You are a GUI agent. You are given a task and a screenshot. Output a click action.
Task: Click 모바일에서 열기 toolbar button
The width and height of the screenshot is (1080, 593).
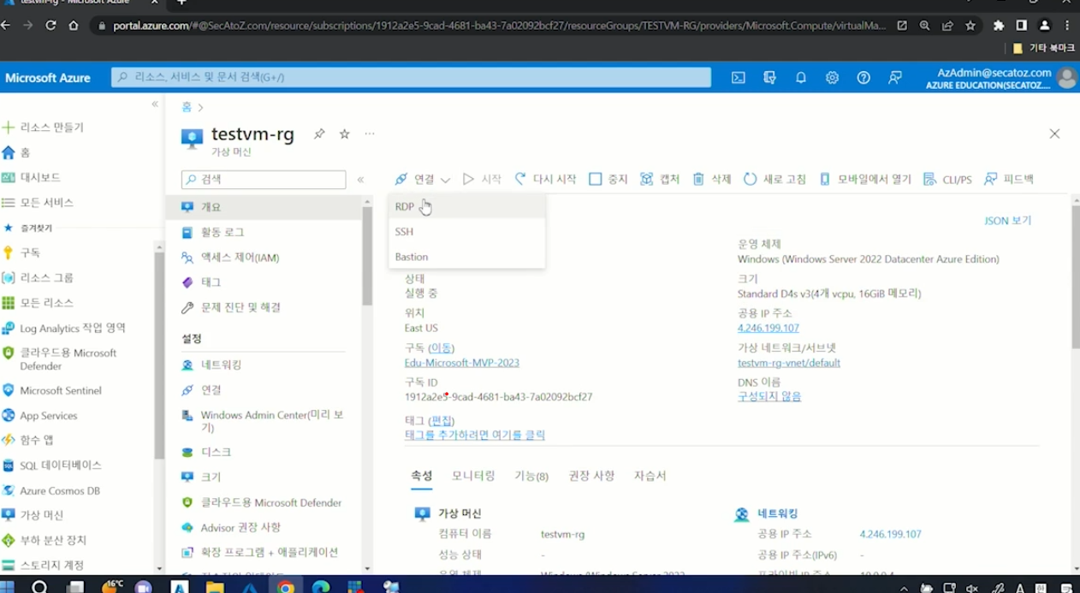(865, 180)
